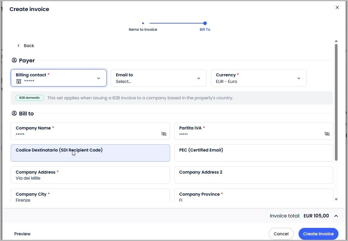Reveal hidden Company Name value
The width and height of the screenshot is (348, 241).
pyautogui.click(x=164, y=134)
